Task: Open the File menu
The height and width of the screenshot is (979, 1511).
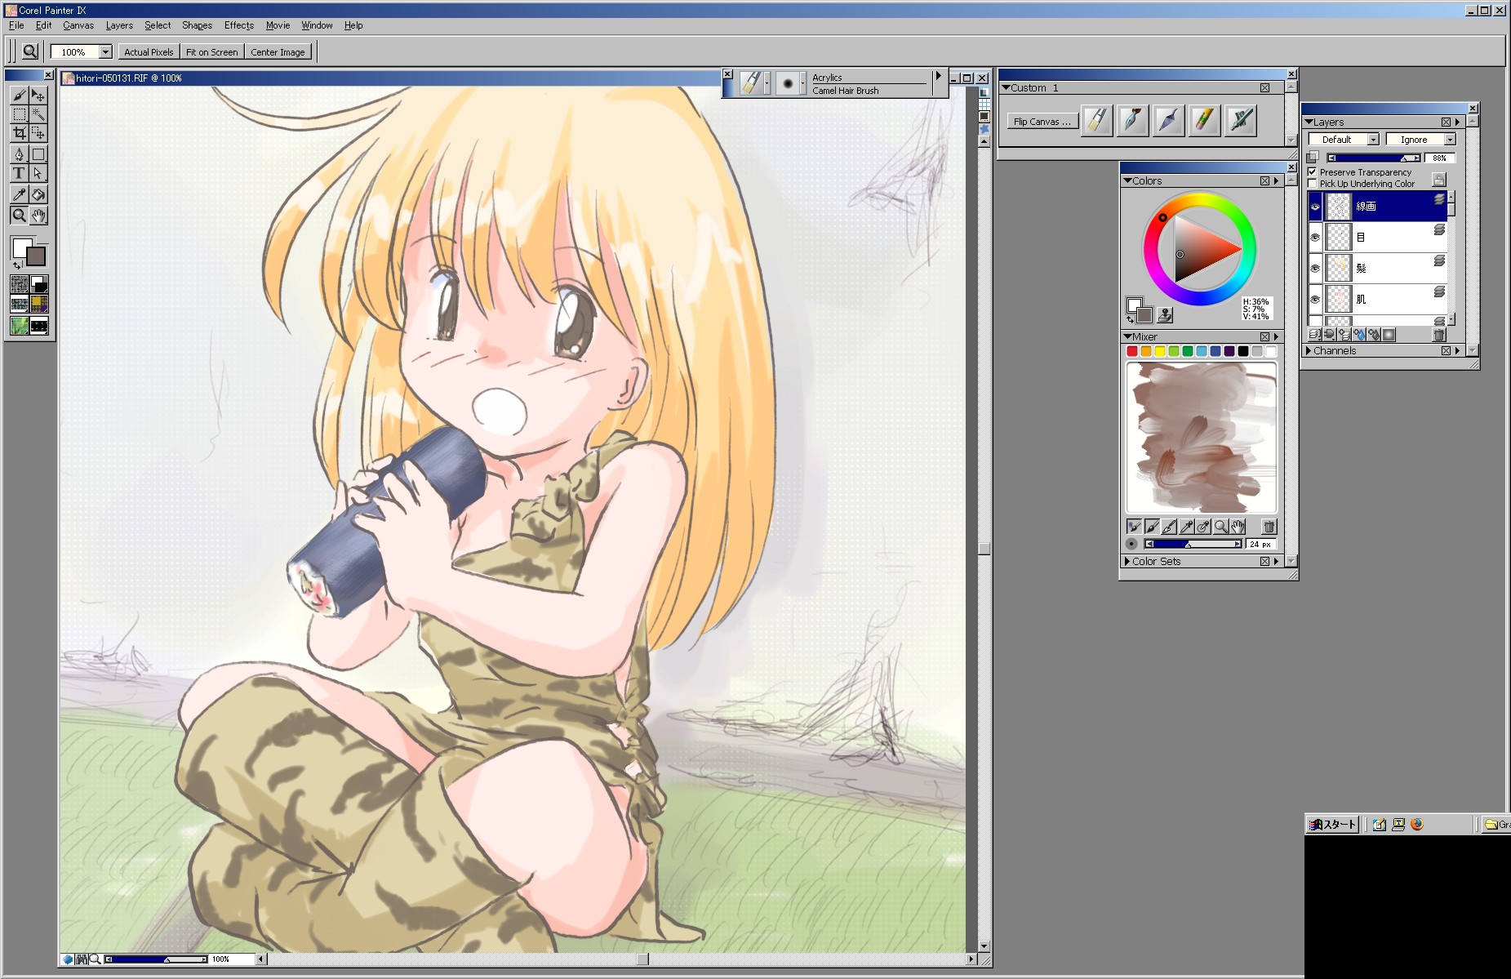Action: pos(16,25)
